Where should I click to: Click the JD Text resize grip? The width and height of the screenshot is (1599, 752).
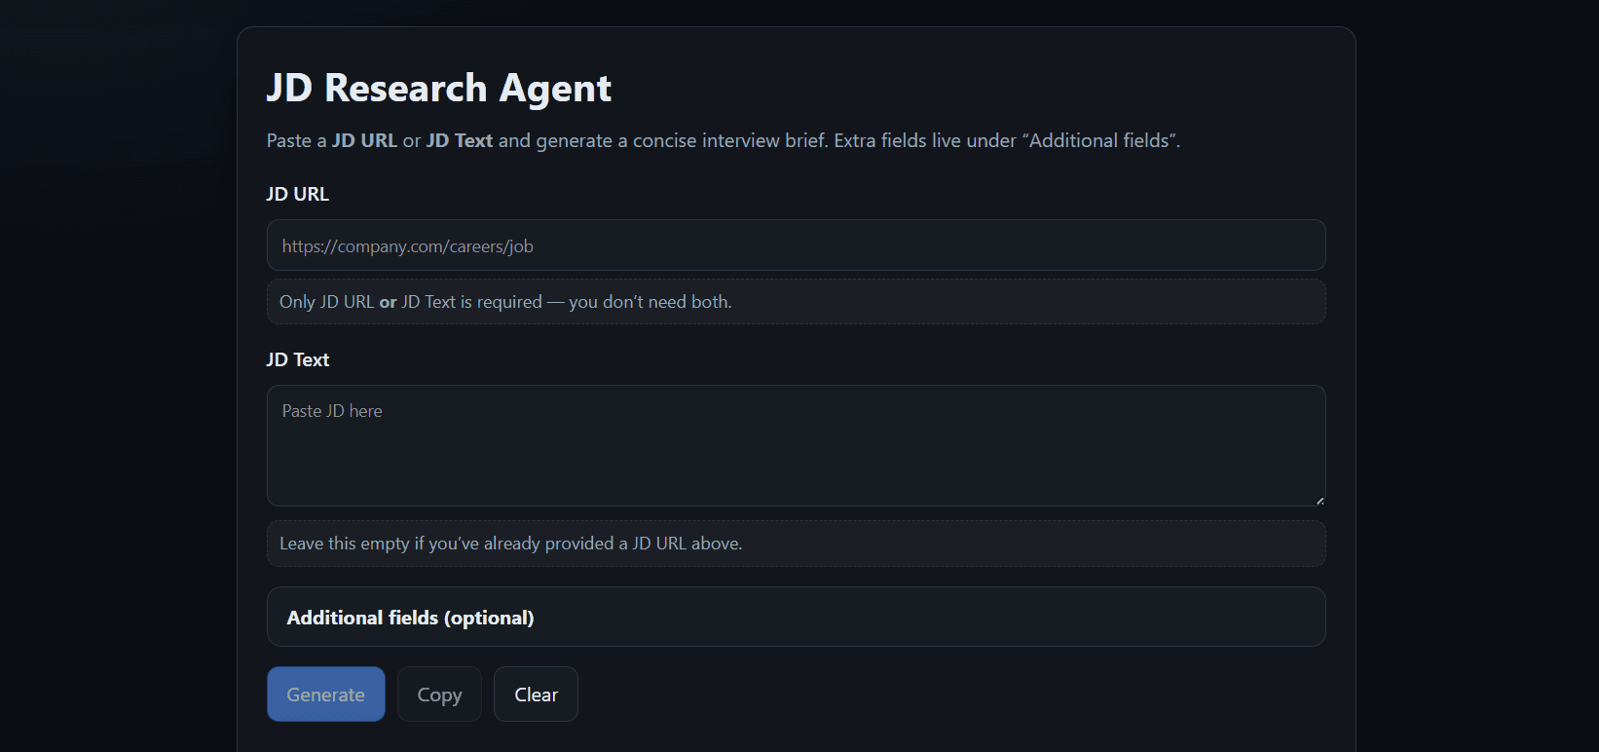[x=1320, y=500]
